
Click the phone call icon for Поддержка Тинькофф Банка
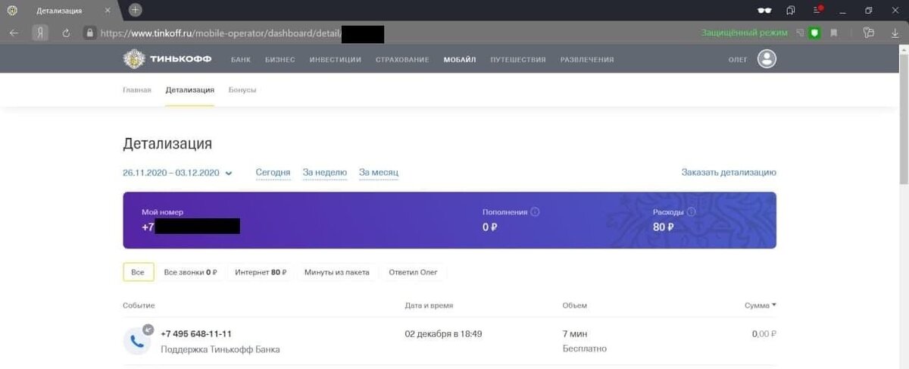[x=137, y=340]
